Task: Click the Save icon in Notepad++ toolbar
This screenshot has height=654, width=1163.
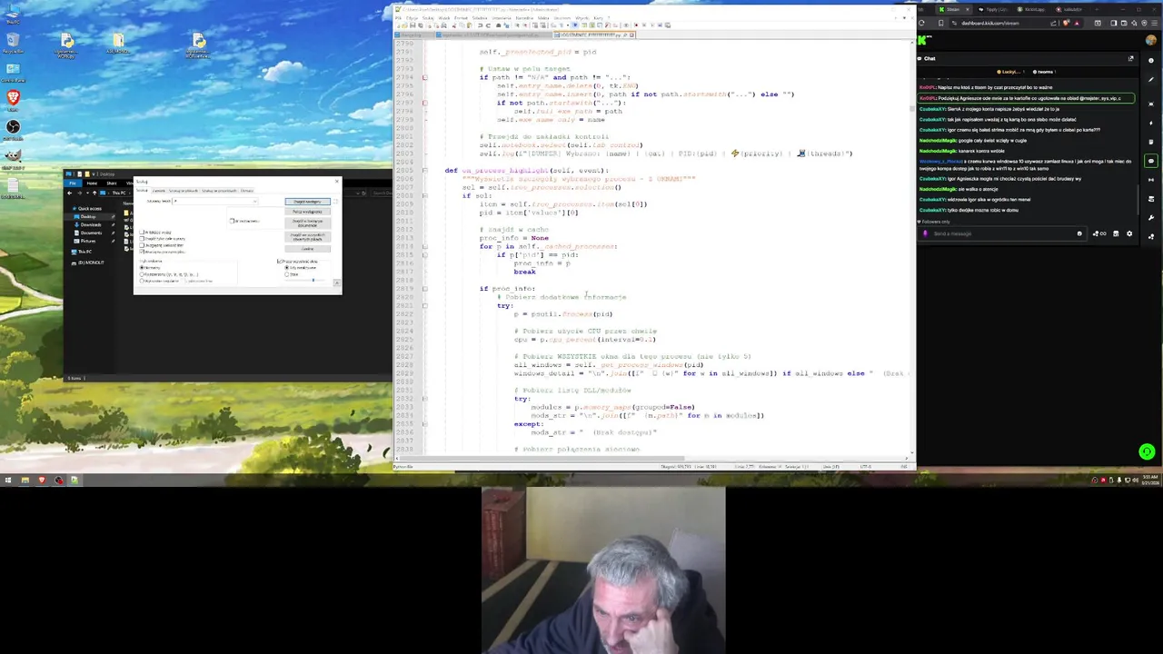Action: click(x=413, y=25)
